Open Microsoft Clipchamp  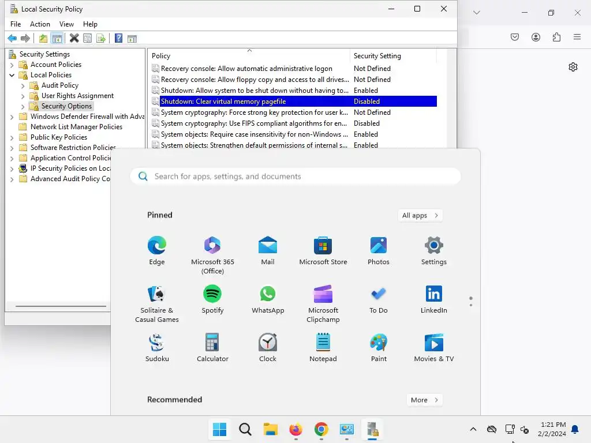click(323, 304)
